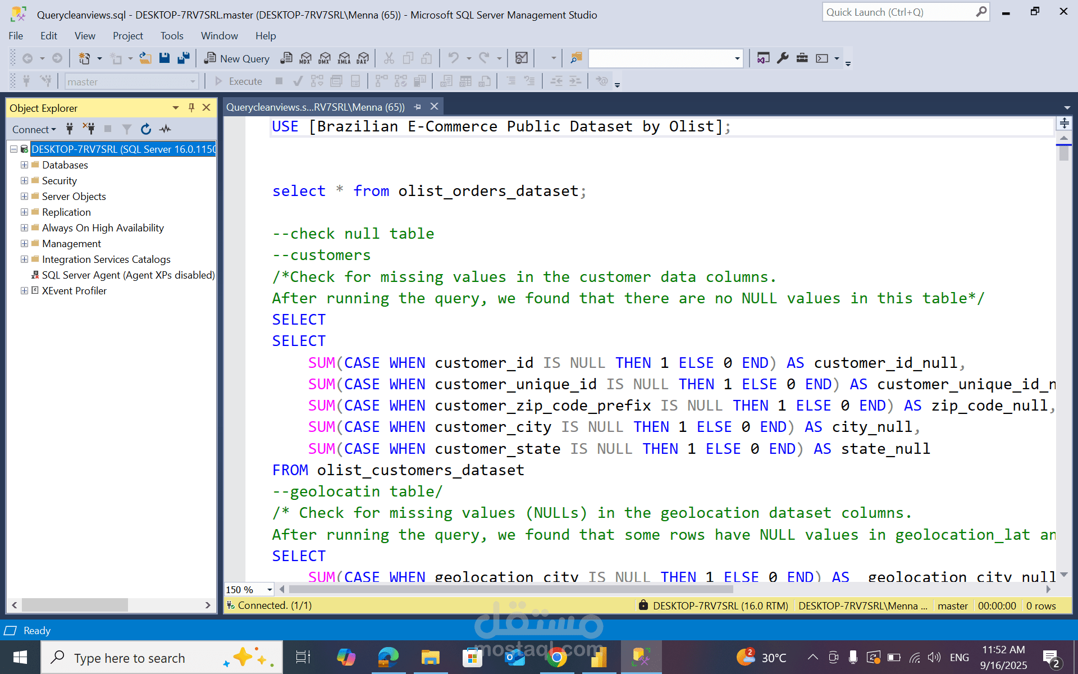The image size is (1078, 674).
Task: Collapse the DESKTOP-7RV7SRL server node
Action: 13,149
